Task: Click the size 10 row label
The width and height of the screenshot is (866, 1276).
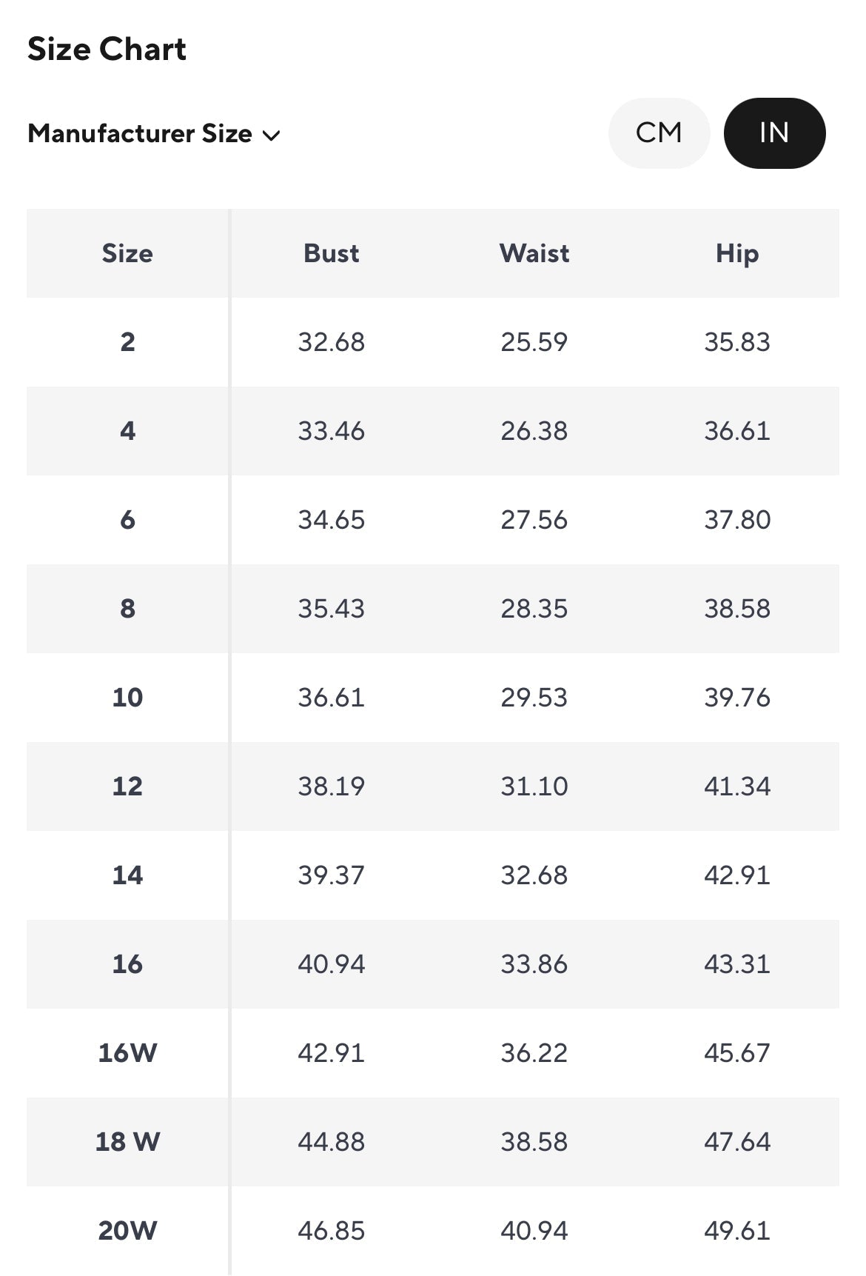Action: 127,698
